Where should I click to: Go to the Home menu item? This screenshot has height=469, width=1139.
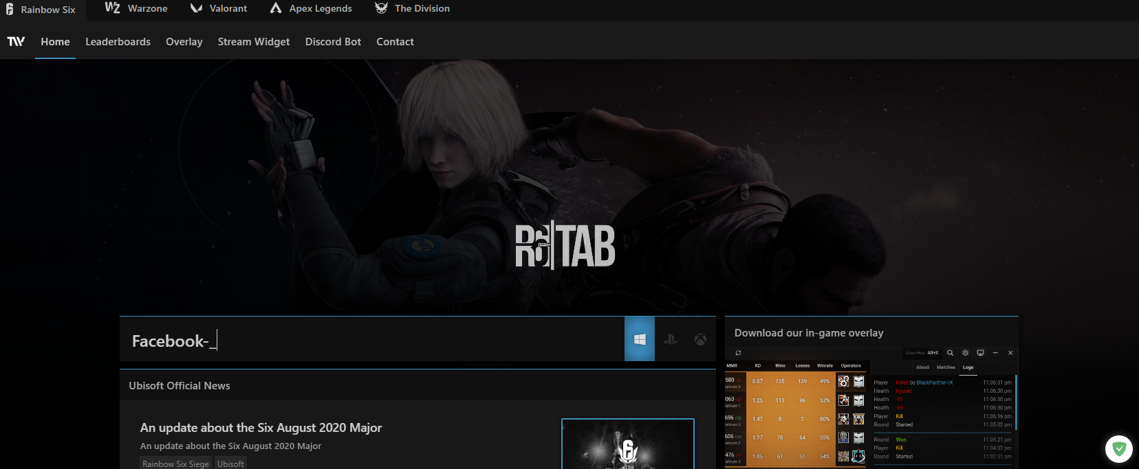(55, 42)
